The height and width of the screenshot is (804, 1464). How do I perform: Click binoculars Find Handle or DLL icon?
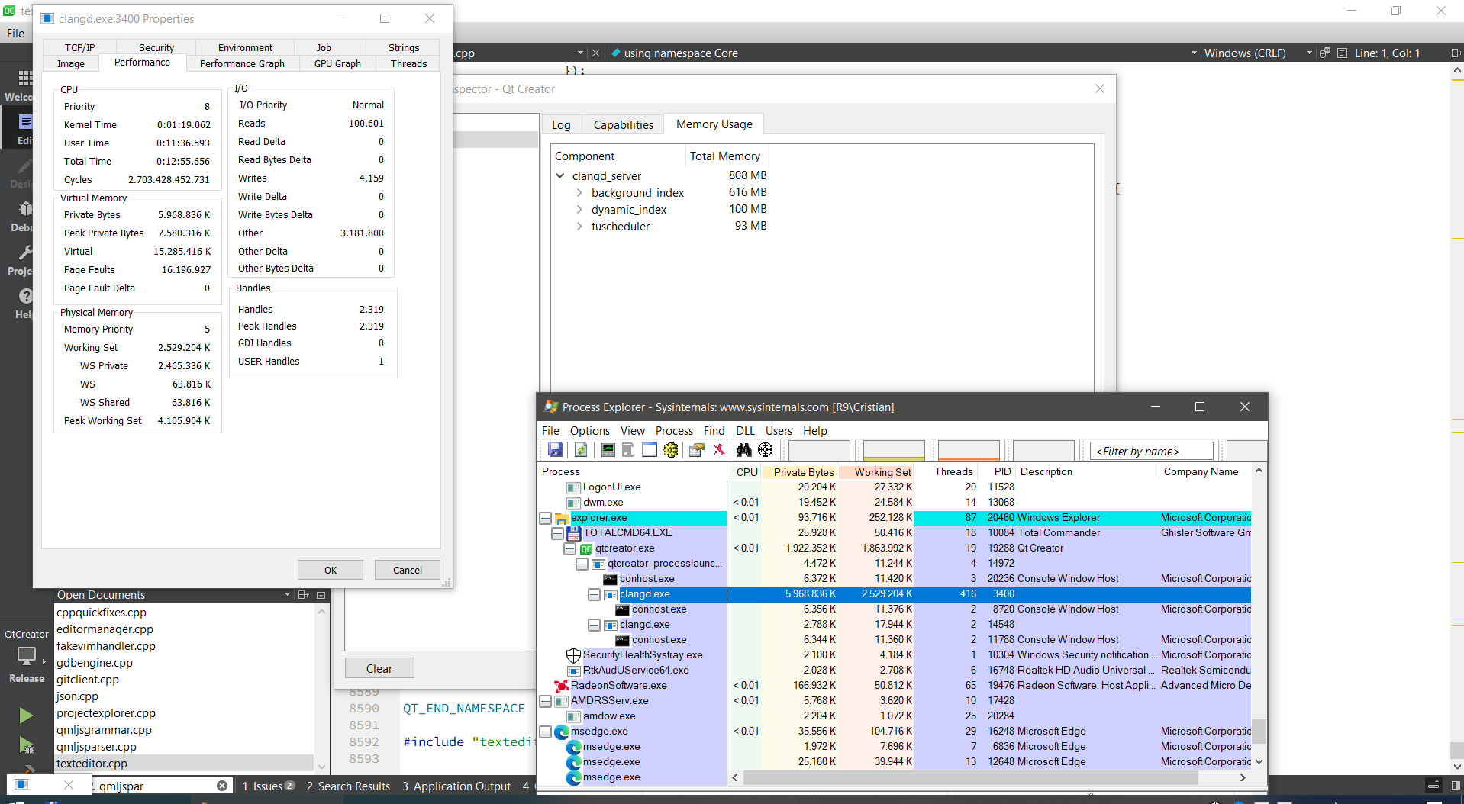743,450
